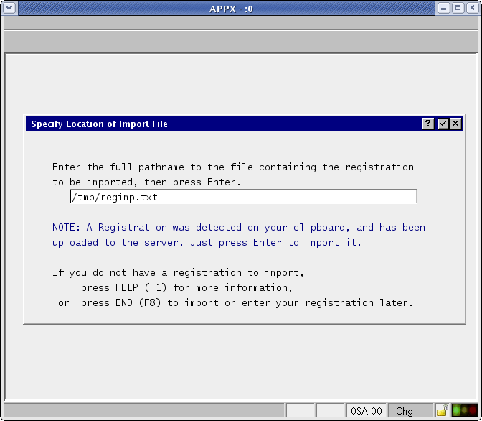Confirm with the checkmark icon in dialog title

click(x=443, y=124)
